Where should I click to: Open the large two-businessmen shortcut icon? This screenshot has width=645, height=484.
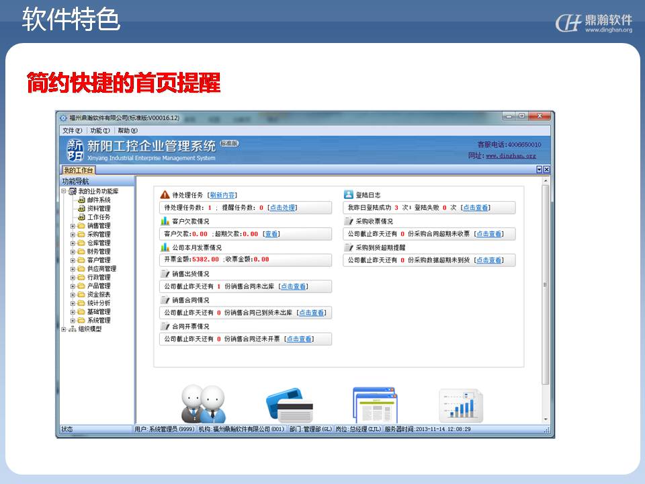pos(204,404)
